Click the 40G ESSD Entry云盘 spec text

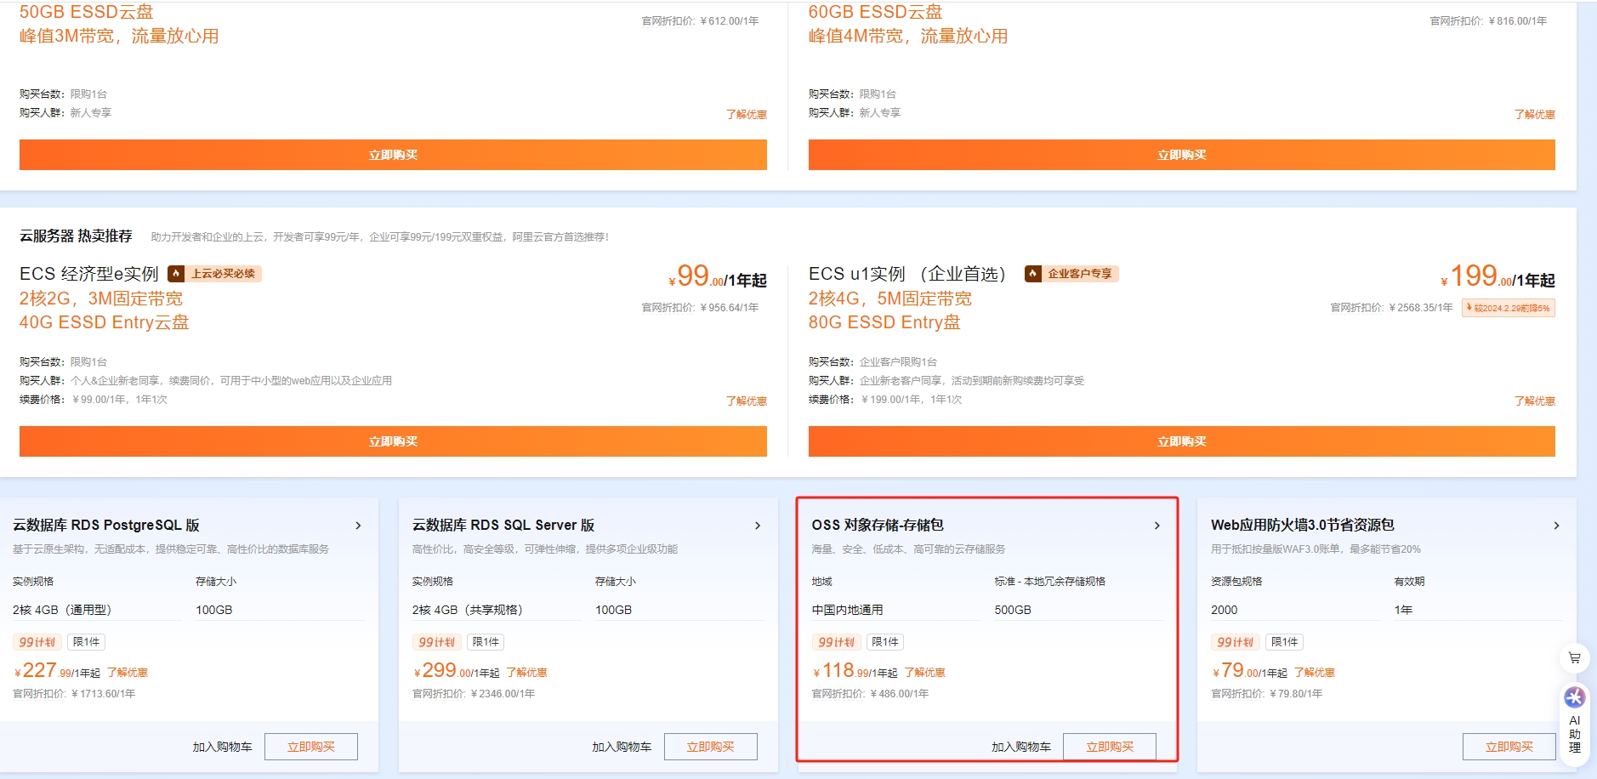105,322
